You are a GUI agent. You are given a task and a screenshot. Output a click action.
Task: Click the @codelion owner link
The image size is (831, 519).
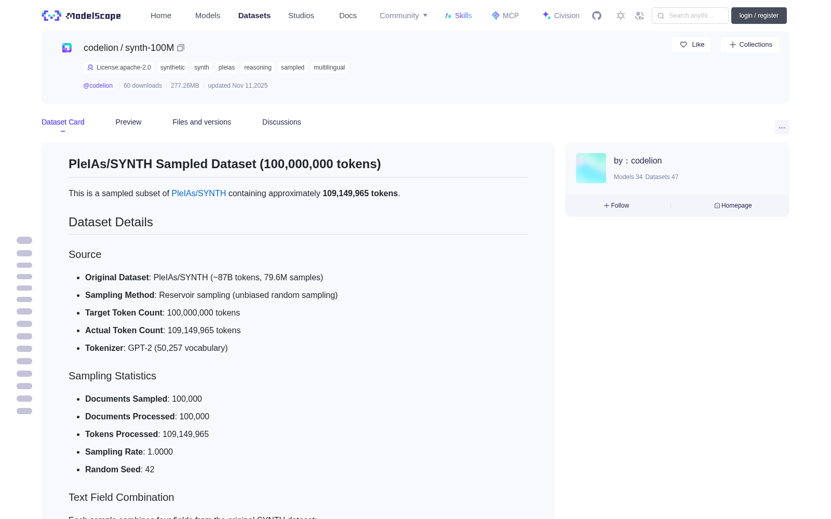point(98,86)
